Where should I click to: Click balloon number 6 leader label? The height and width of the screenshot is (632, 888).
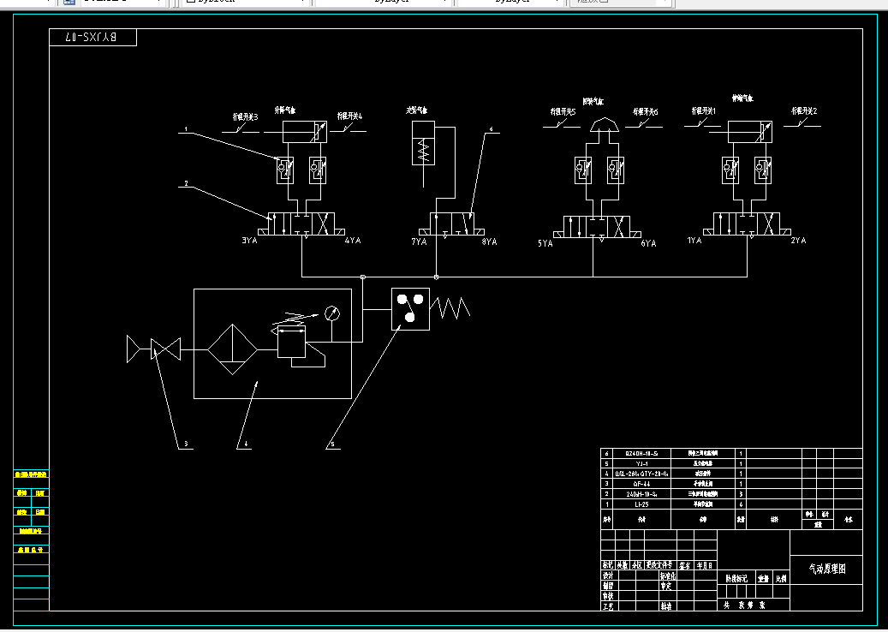(x=491, y=129)
